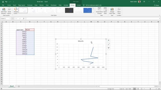This screenshot has height=90, width=161.
Task: Open the Review tab
Action: [x=42, y=5]
